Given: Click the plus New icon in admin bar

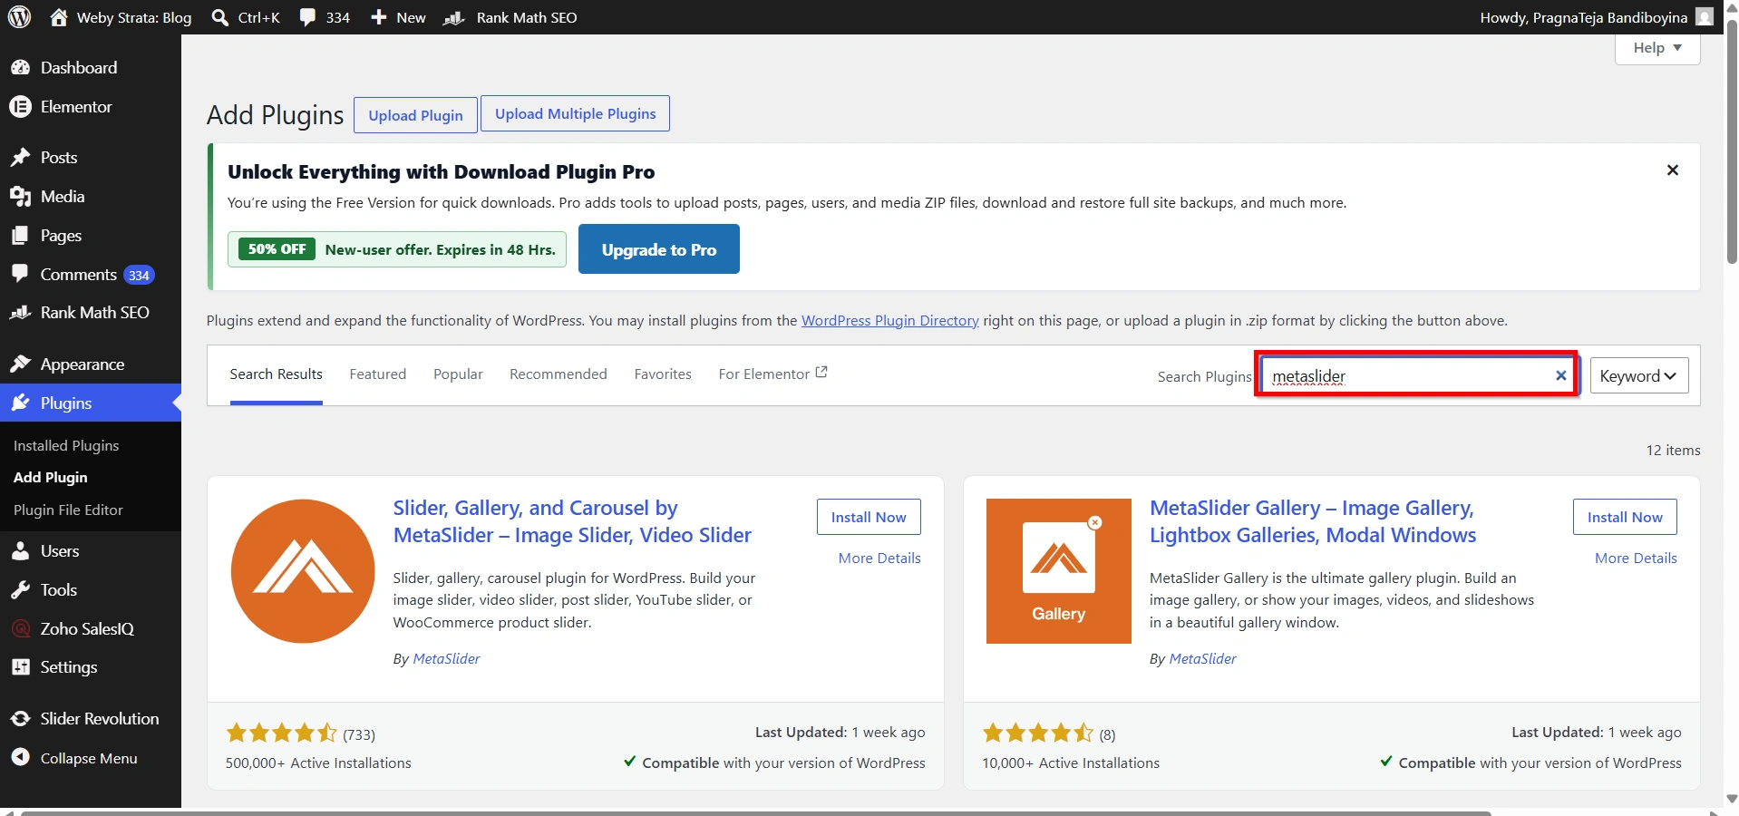Looking at the screenshot, I should tap(379, 17).
